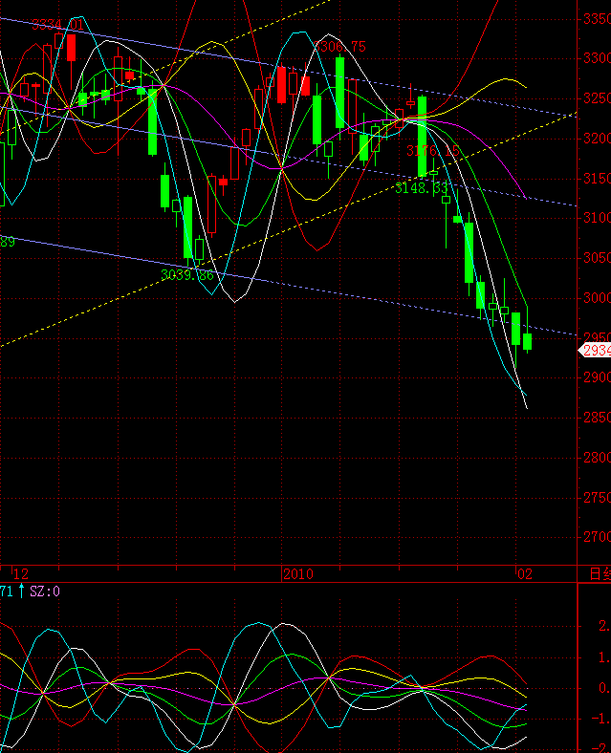This screenshot has height=753, width=611.
Task: Select the 2934 current price marker
Action: click(x=595, y=351)
